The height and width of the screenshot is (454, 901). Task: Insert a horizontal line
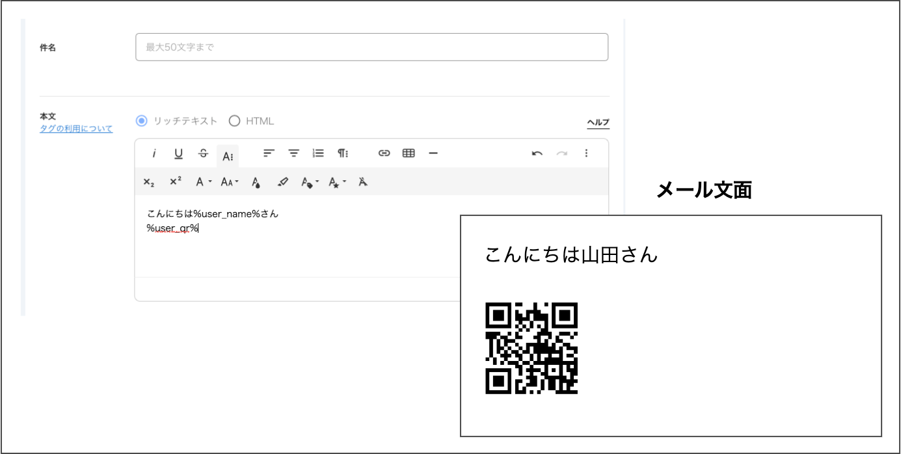click(x=433, y=154)
